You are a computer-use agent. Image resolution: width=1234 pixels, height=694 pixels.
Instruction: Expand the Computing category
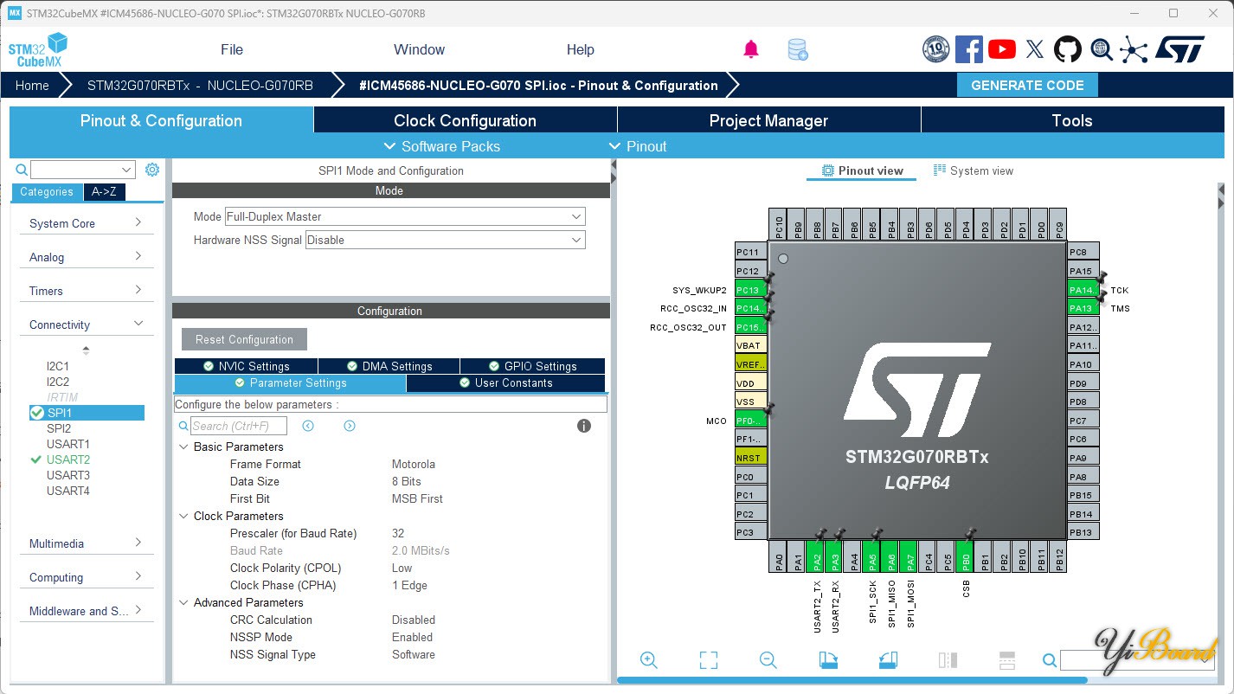(x=87, y=577)
